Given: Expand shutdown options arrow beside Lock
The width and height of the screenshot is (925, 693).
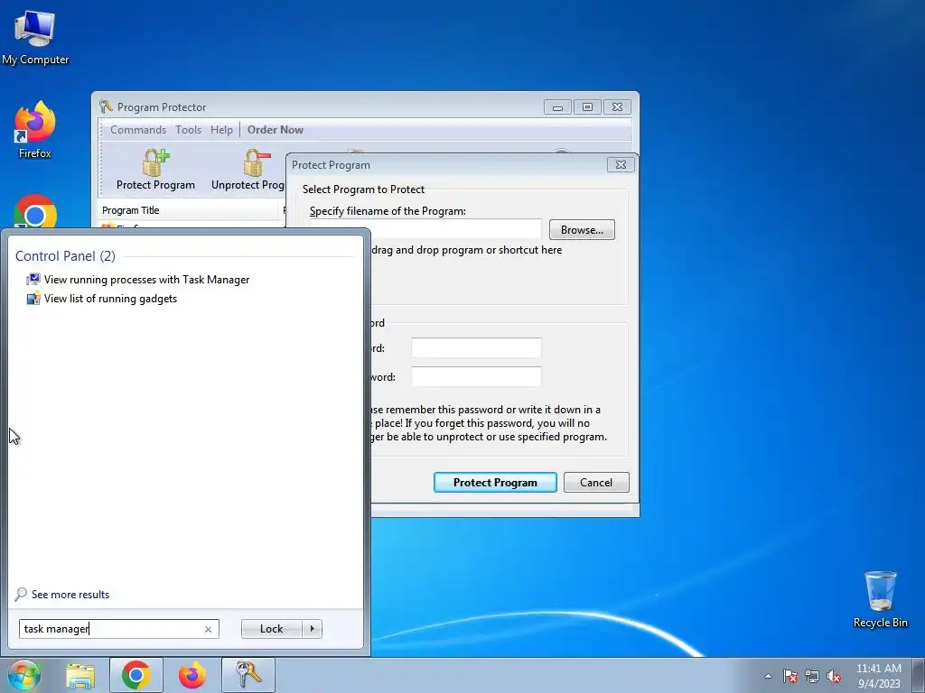Looking at the screenshot, I should coord(312,629).
